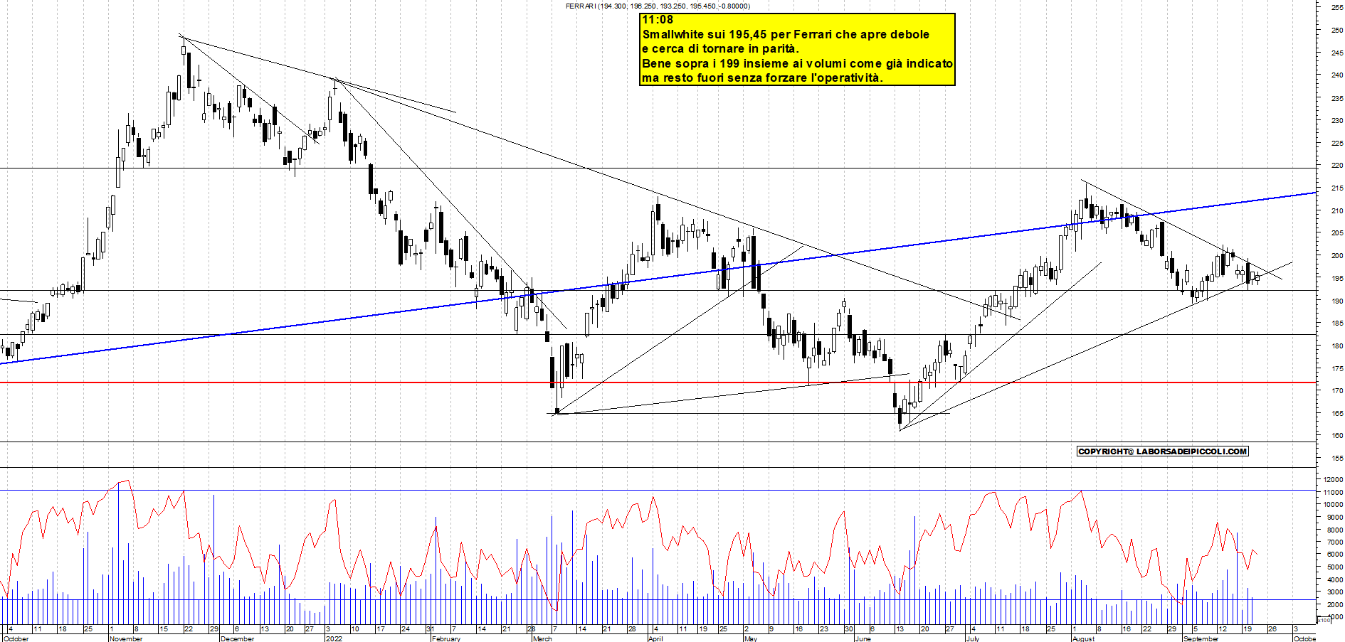Screen dimensions: 1345x642
Task: Select the 240 price axis label
Action: [1337, 75]
